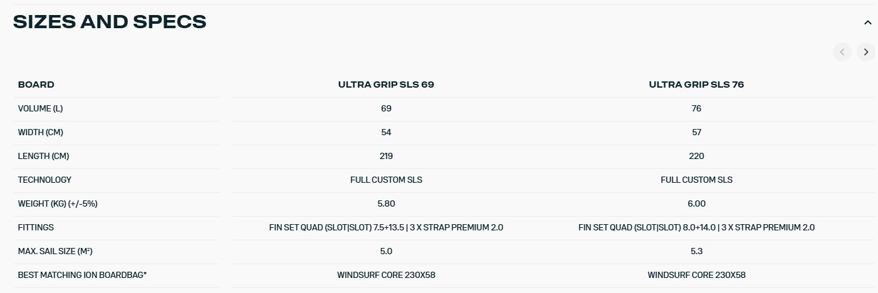
Task: Click the Sizes and Specs heading
Action: click(x=110, y=22)
